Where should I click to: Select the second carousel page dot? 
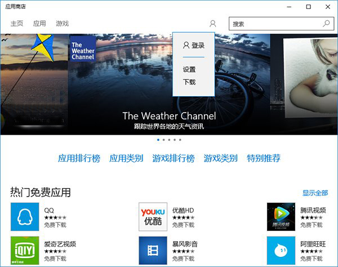163,140
